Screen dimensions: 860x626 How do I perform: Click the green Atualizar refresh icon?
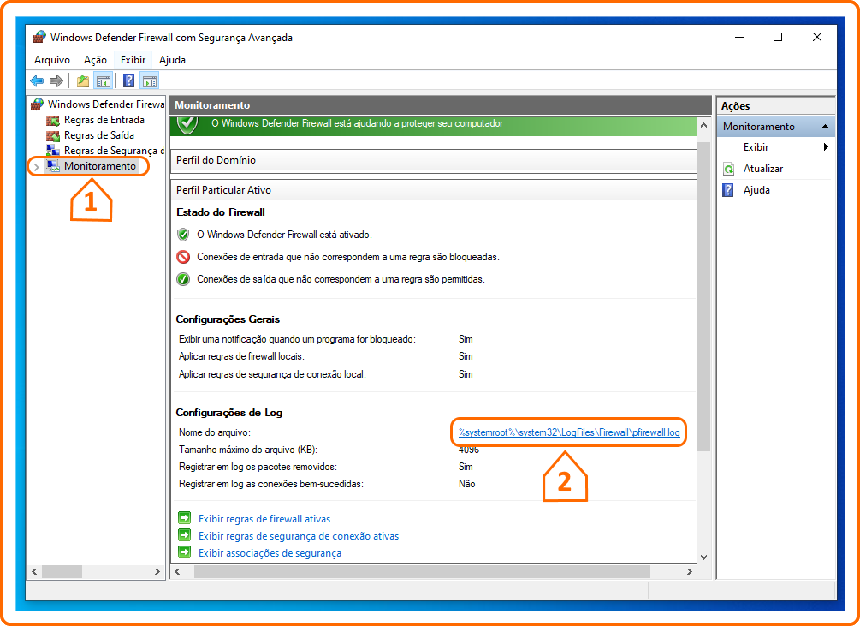pos(728,169)
